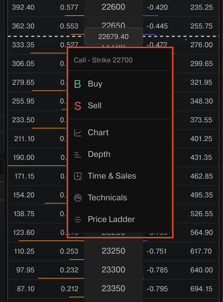Viewport: 223px width, 302px height.
Task: Click call price 392.40
Action: (x=23, y=7)
